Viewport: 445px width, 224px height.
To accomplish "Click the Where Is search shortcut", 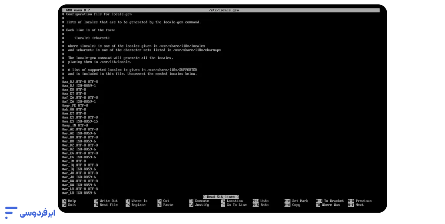I will [139, 201].
